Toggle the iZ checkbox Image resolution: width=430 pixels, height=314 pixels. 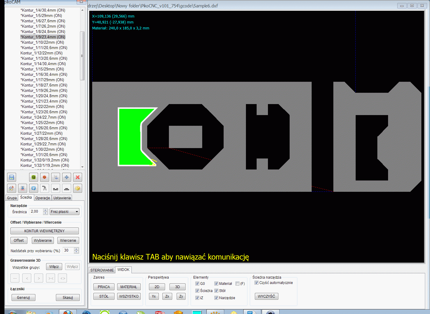coord(197,298)
